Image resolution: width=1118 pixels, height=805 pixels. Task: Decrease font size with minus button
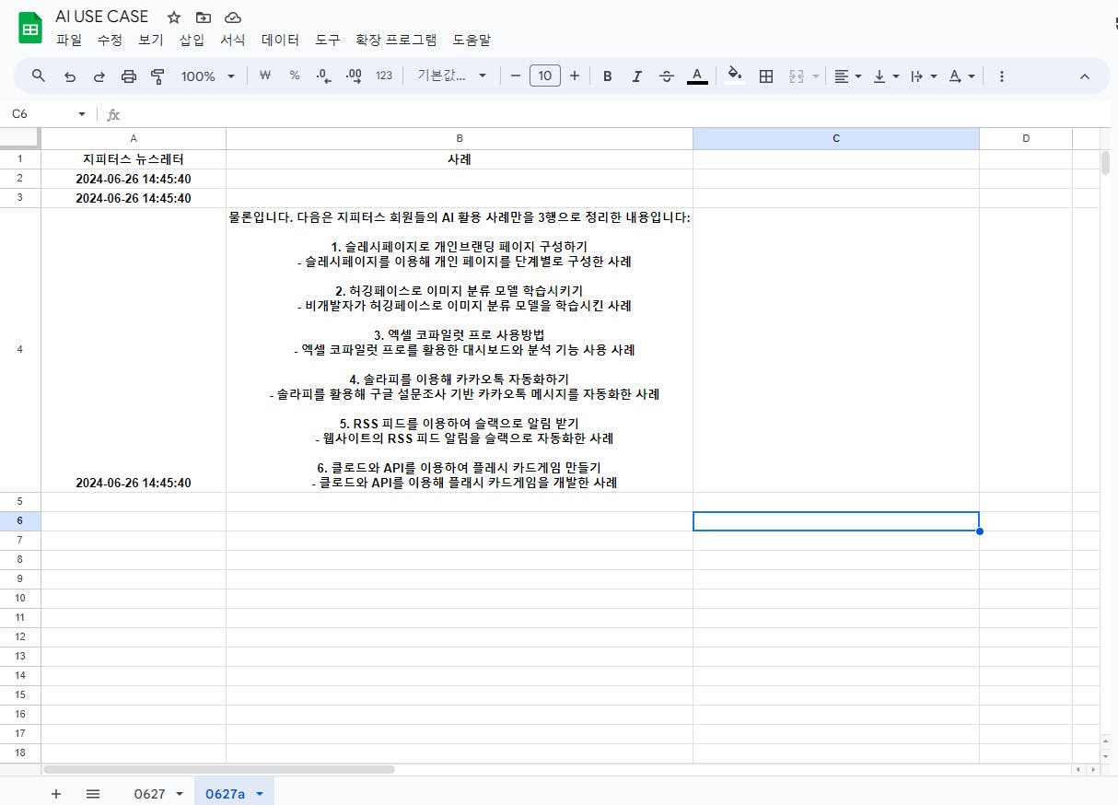pos(516,76)
